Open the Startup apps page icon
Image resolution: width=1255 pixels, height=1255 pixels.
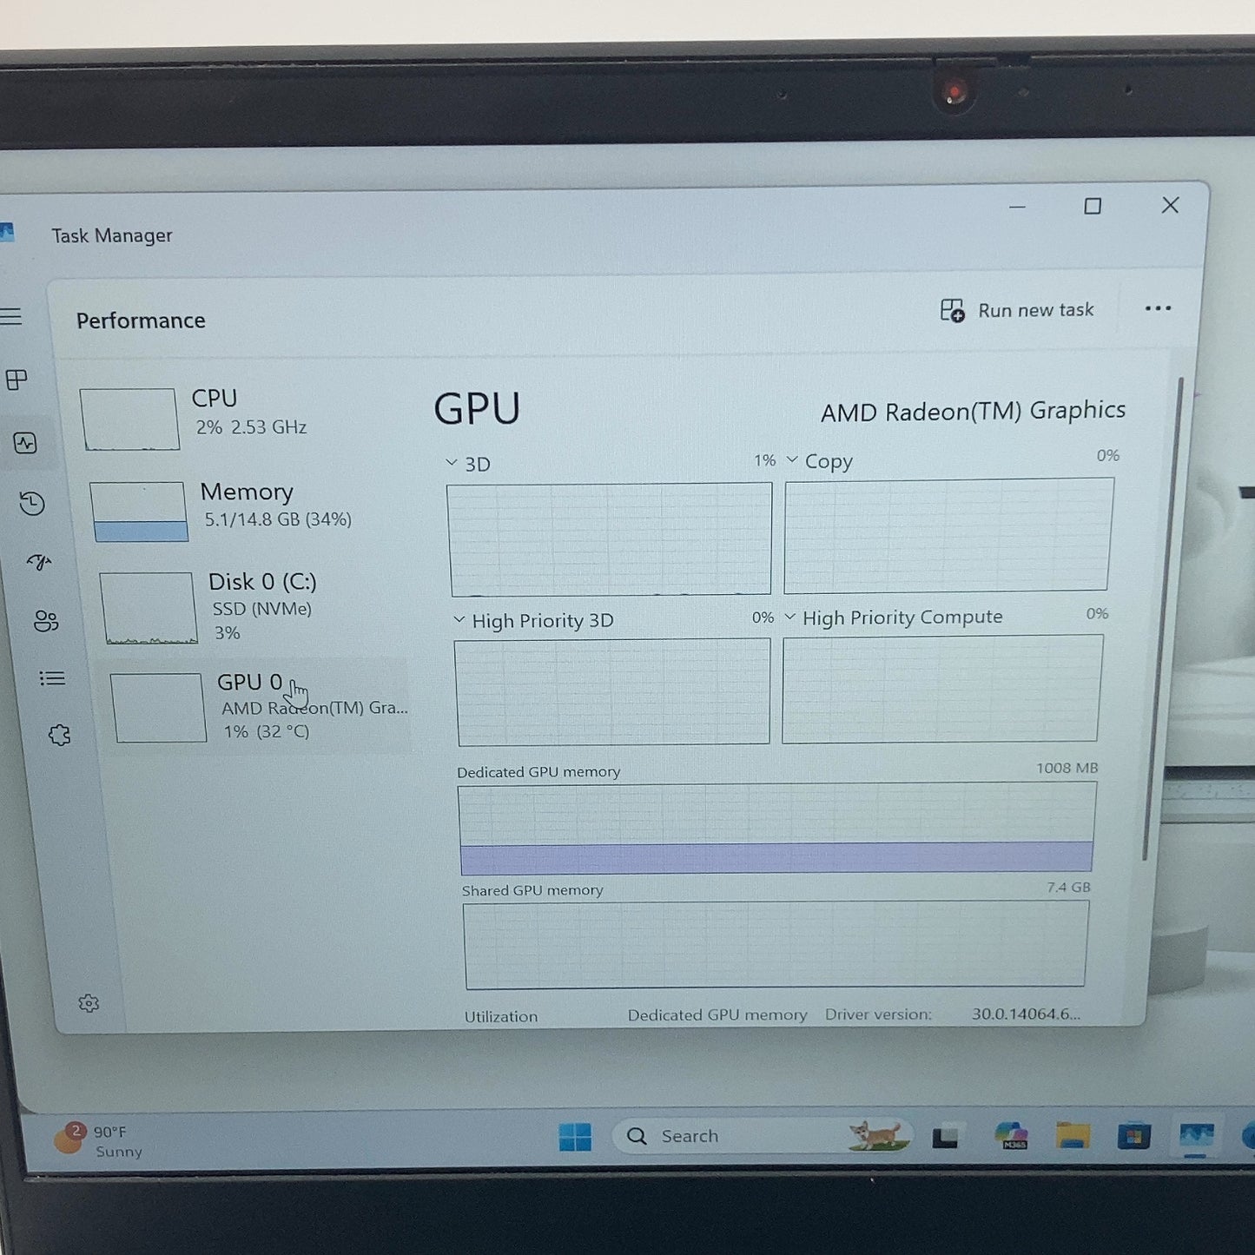[x=39, y=562]
